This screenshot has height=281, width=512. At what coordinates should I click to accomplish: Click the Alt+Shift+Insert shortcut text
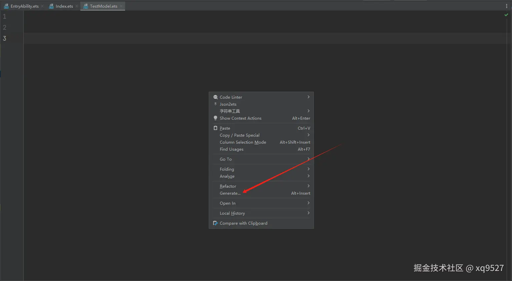point(295,142)
